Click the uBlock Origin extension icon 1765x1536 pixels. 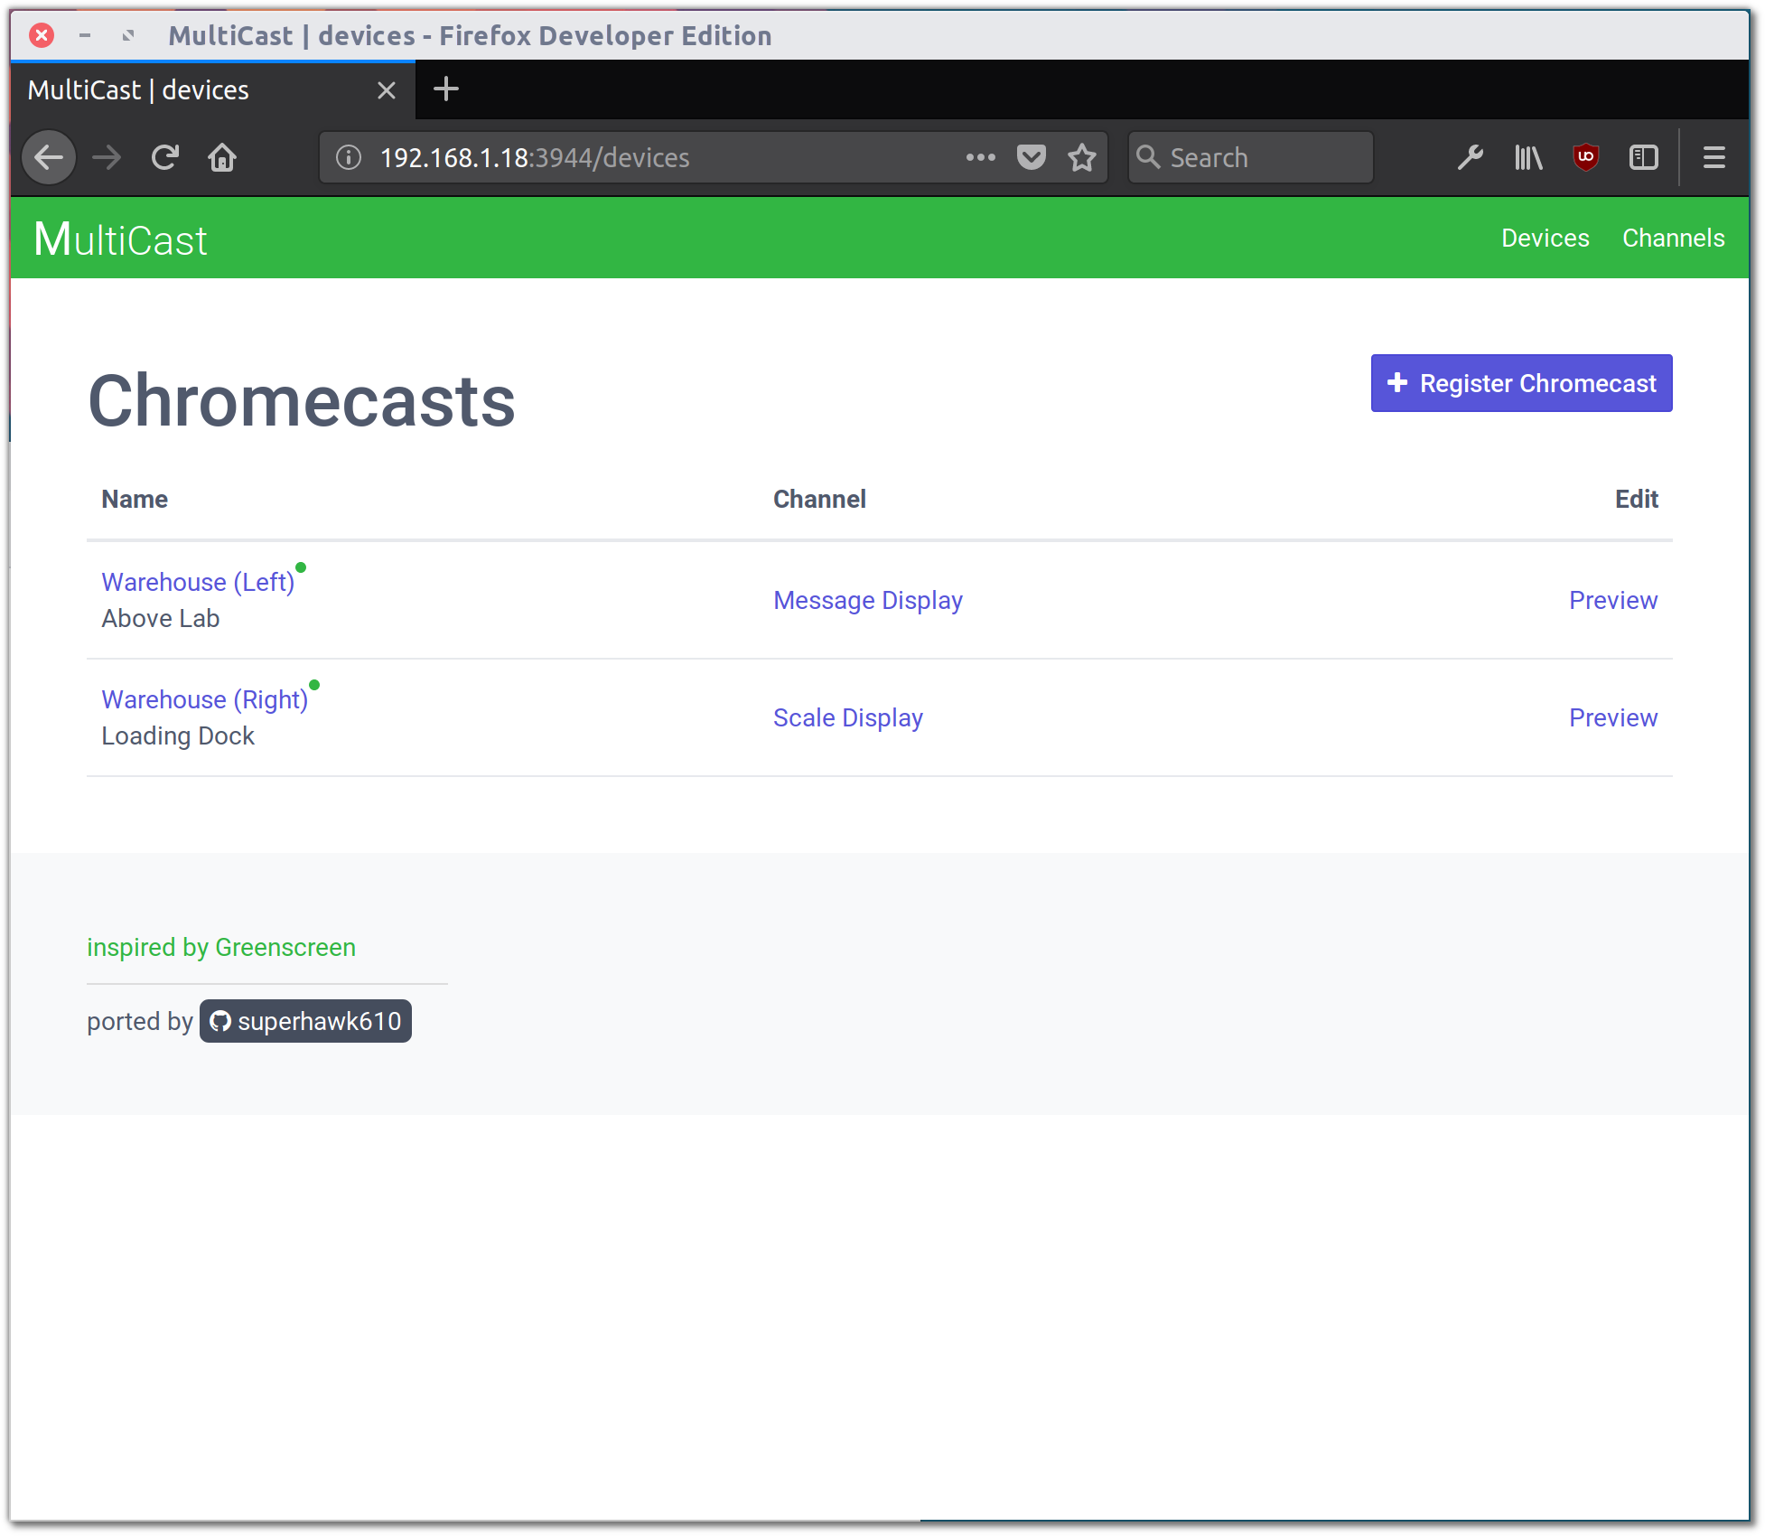coord(1586,157)
